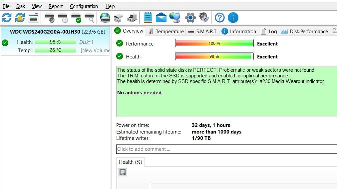Screen dimensions: 337x189
Task: Open the Disk Performance tab
Action: (305, 31)
